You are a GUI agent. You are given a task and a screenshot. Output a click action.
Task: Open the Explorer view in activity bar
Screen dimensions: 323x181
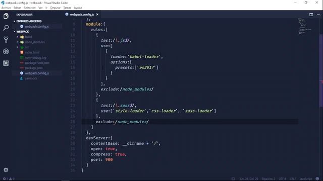click(x=6, y=16)
